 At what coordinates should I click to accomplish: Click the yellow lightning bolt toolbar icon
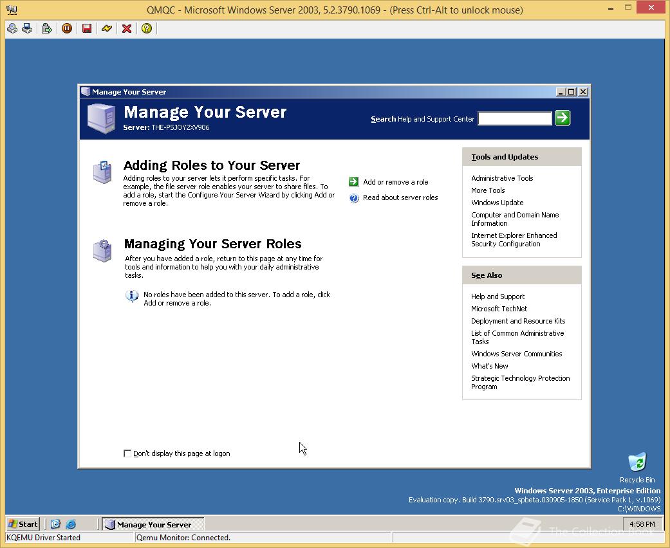(107, 28)
